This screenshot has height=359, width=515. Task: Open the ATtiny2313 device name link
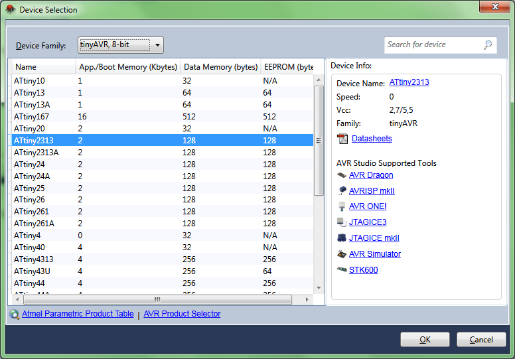click(x=409, y=82)
